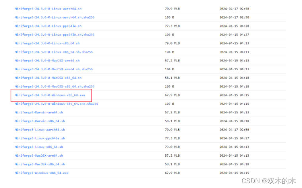Select 107 B size of Windows-x86_64.exe.sha256
Image resolution: width=302 pixels, height=188 pixels.
pyautogui.click(x=170, y=104)
